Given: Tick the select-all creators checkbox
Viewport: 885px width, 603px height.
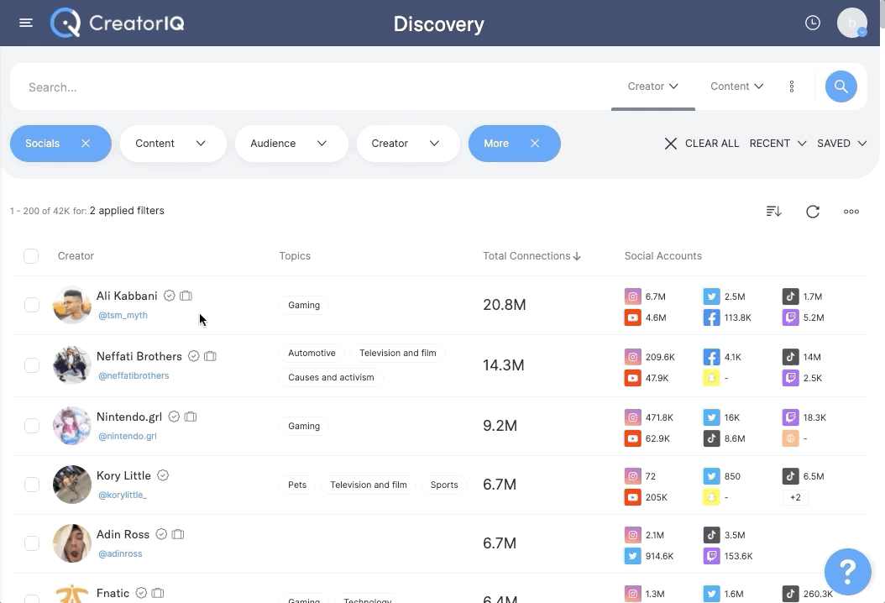Looking at the screenshot, I should [31, 256].
